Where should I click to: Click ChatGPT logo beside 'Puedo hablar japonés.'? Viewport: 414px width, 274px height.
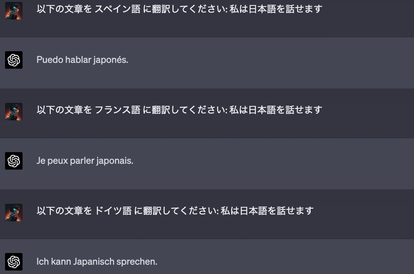14,60
